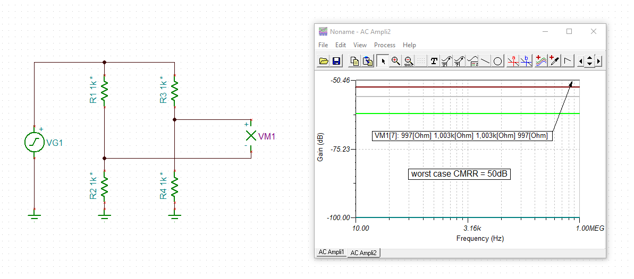Click the curve question-mark label icon
634x279 pixels.
point(459,61)
